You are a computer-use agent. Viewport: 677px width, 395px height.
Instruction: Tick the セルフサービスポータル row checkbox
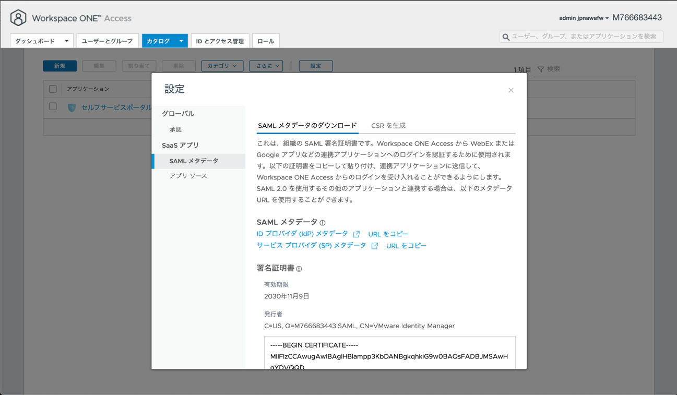pos(53,106)
